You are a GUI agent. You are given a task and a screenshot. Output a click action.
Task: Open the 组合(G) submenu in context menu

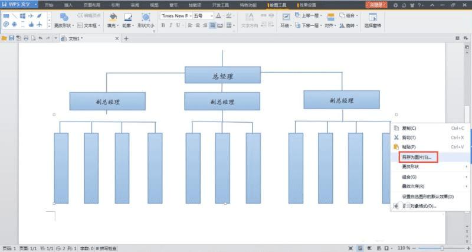click(x=430, y=177)
